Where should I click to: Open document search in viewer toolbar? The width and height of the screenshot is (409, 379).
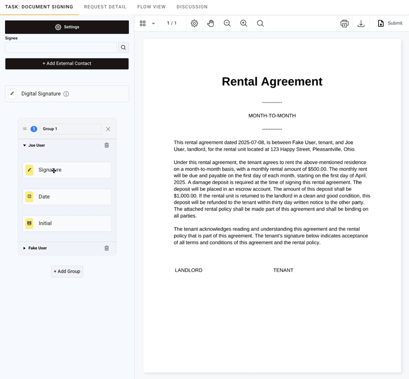pos(260,24)
